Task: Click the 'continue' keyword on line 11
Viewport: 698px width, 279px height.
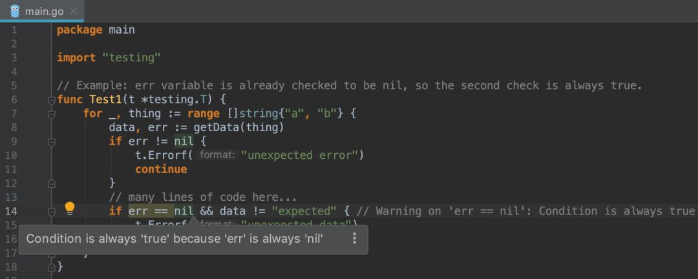Action: click(x=161, y=169)
